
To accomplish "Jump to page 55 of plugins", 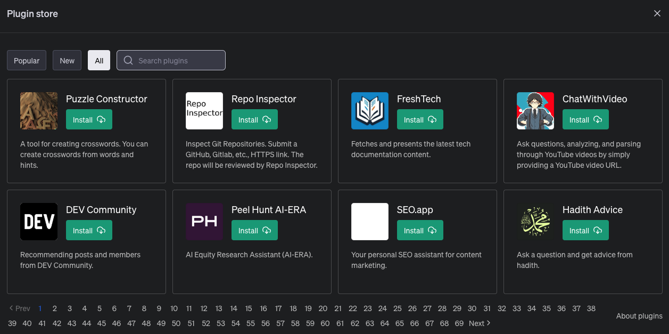I will click(x=251, y=323).
